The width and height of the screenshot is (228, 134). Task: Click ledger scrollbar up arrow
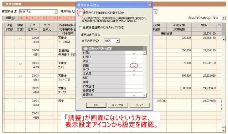[224, 39]
